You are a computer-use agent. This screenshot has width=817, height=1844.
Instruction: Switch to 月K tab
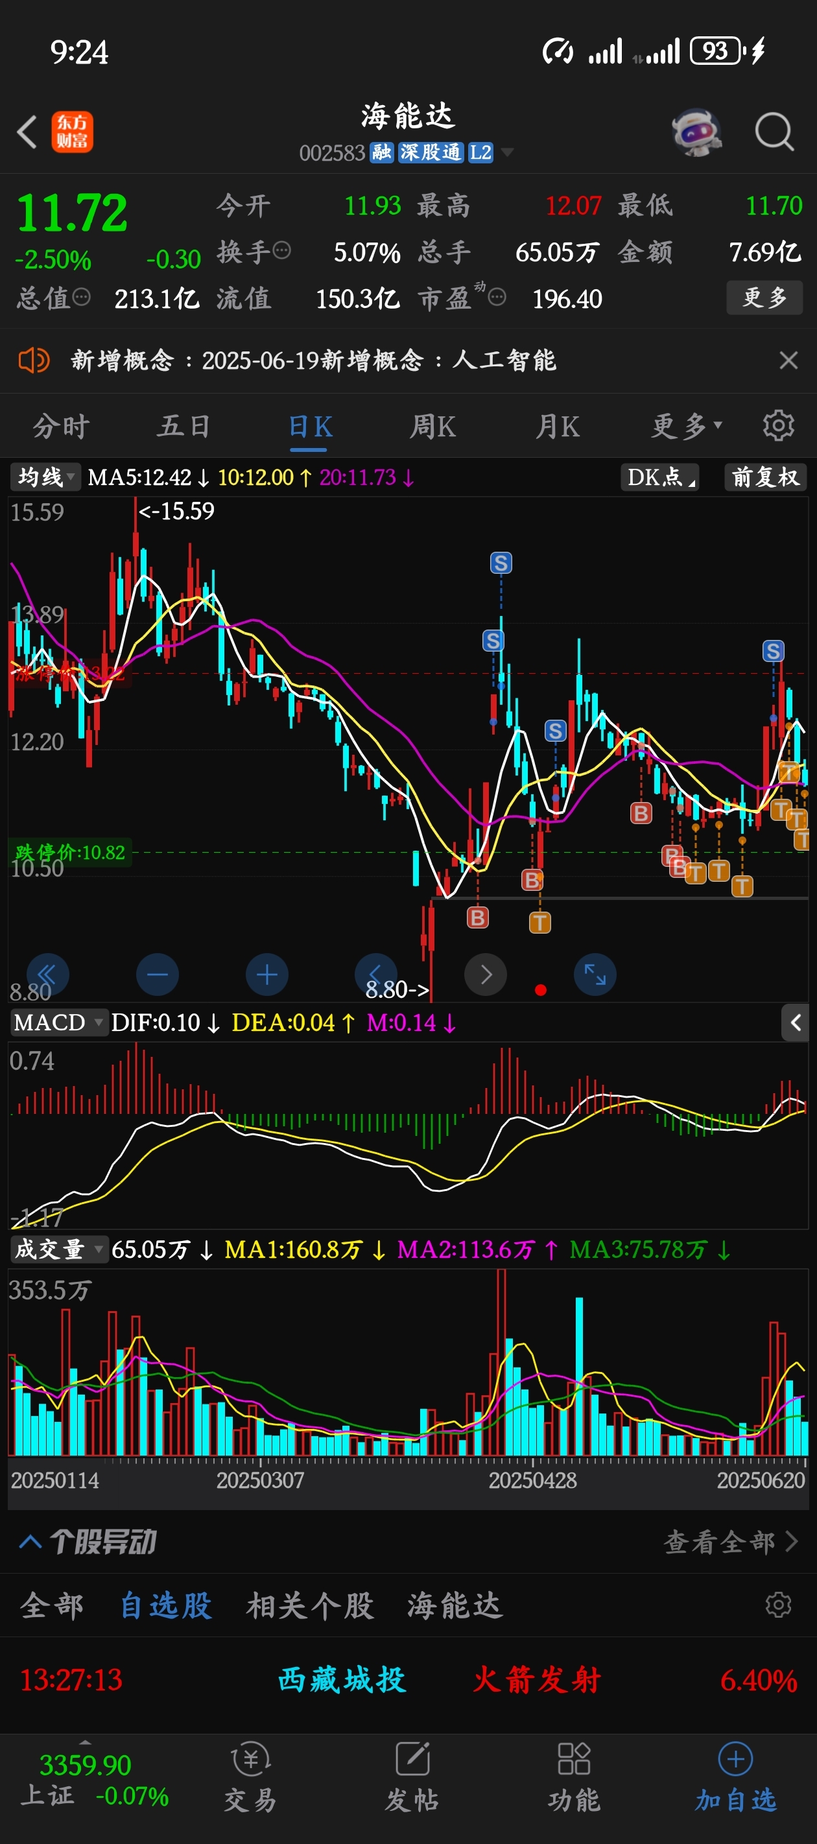[558, 426]
